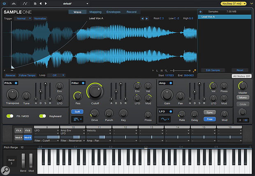Open the KeyStep 37 mk2 input dropdown

[234, 3]
